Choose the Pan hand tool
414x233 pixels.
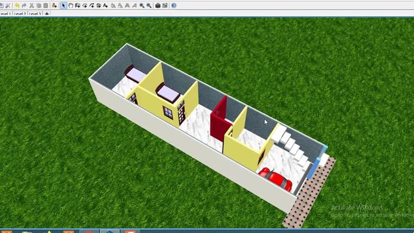pyautogui.click(x=71, y=5)
